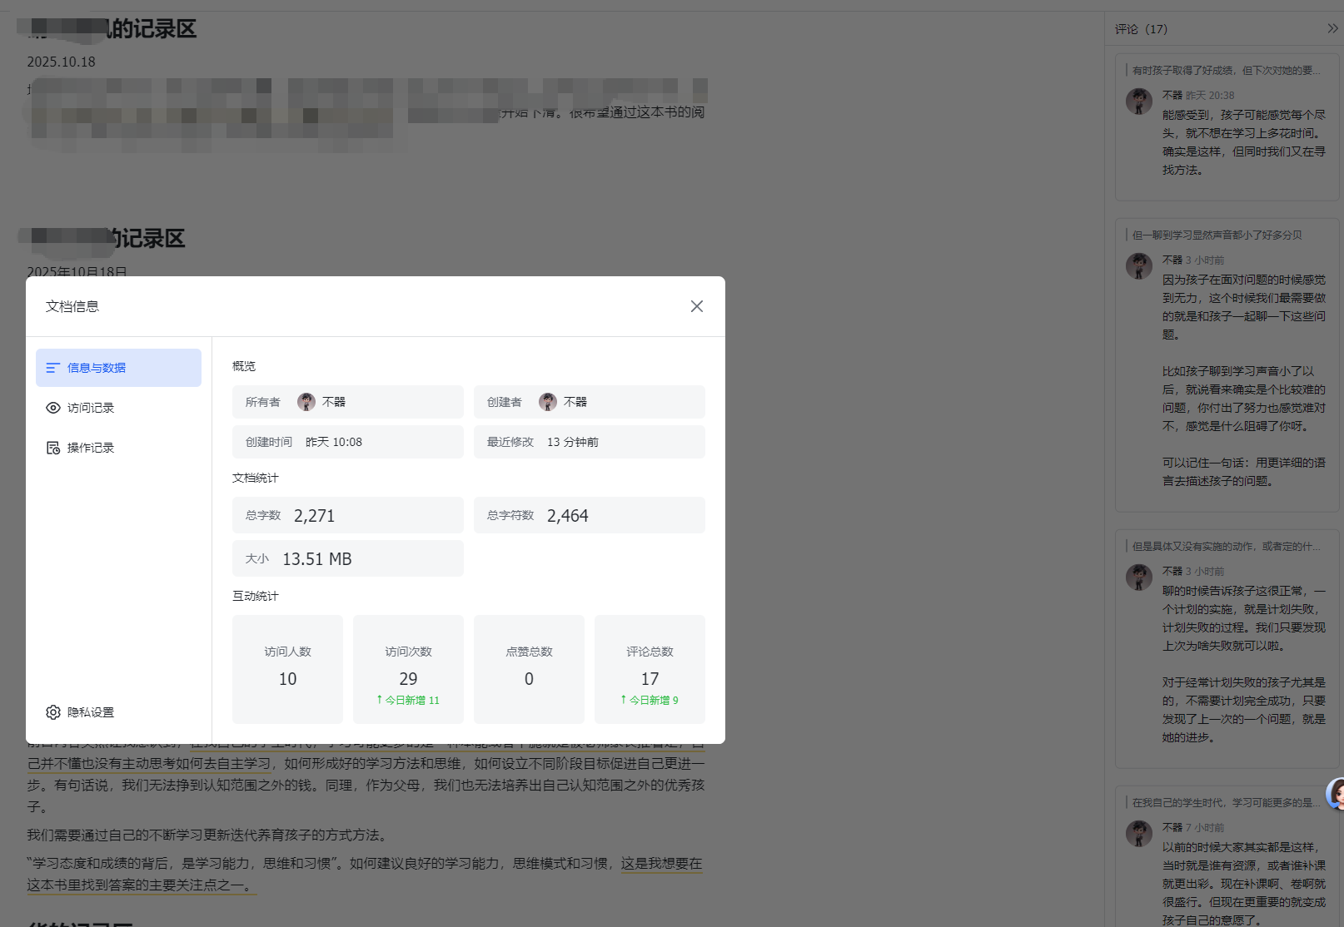Click 不器's avatar in the top comment
The width and height of the screenshot is (1344, 927).
click(1138, 101)
